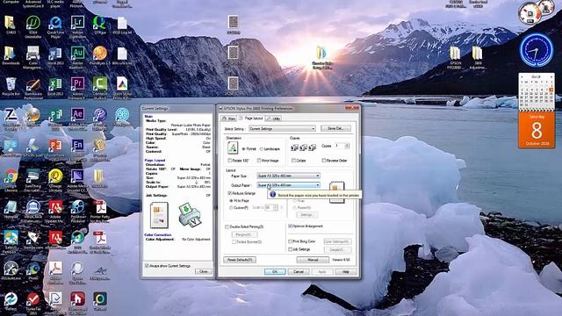The image size is (562, 316).
Task: Launch the Google Chrome desktop shortcut
Action: click(11, 179)
